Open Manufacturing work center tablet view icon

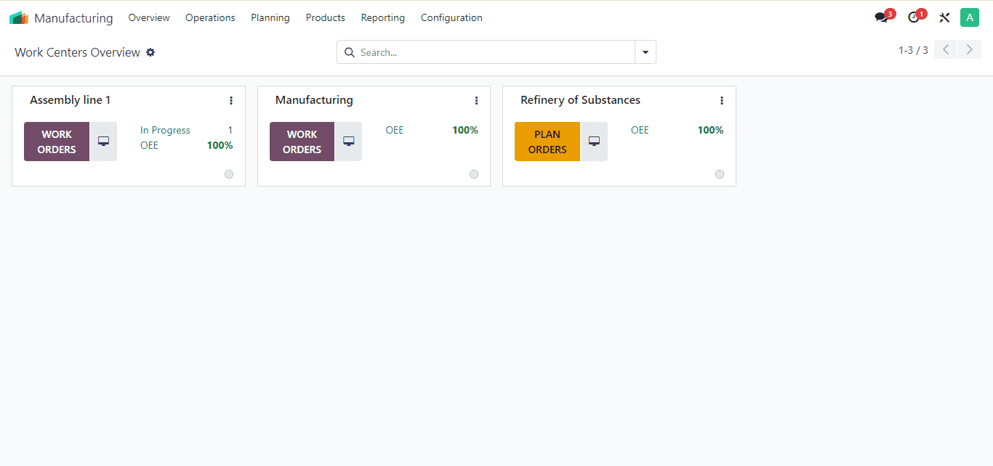point(348,142)
